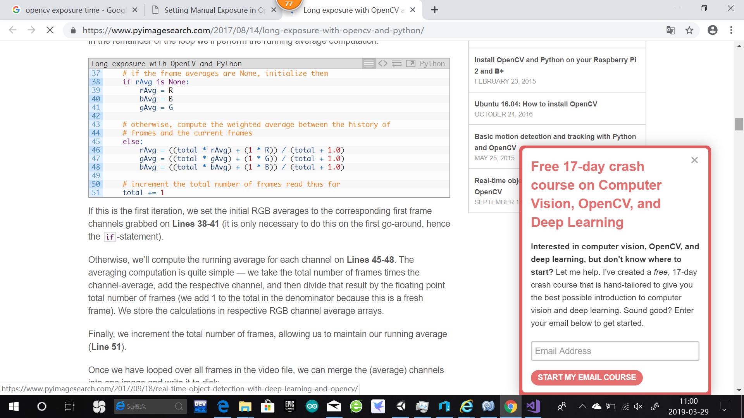Open a new browser tab
The width and height of the screenshot is (744, 418).
click(x=435, y=10)
